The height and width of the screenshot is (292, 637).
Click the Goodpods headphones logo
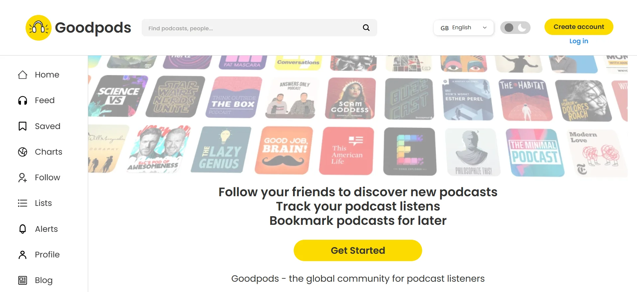point(38,27)
